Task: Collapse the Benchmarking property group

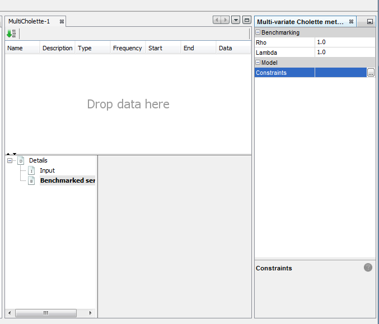Action: [258, 32]
